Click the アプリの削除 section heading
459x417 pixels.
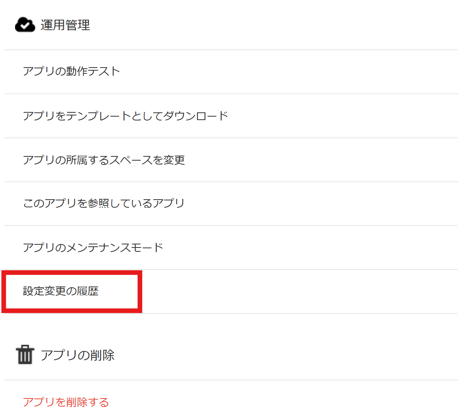pyautogui.click(x=78, y=355)
